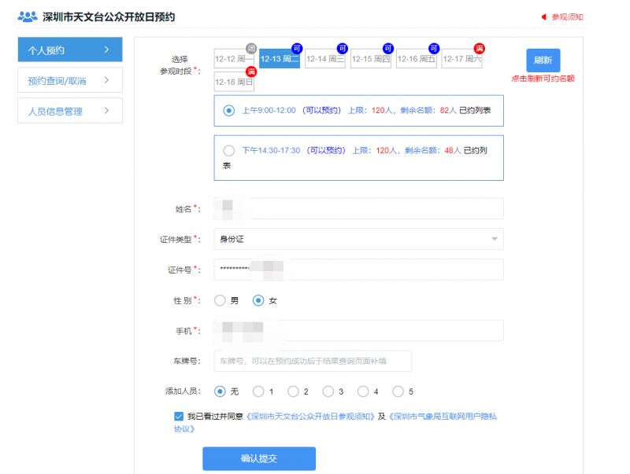The width and height of the screenshot is (630, 474).
Task: Select the morning 9:00-12:00 time slot
Action: click(229, 111)
